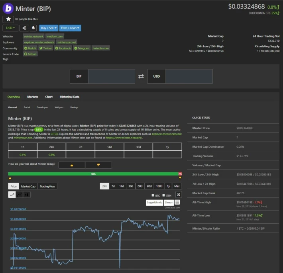This screenshot has height=273, width=283.
Task: Set chart range to 1y
Action: [x=168, y=186]
